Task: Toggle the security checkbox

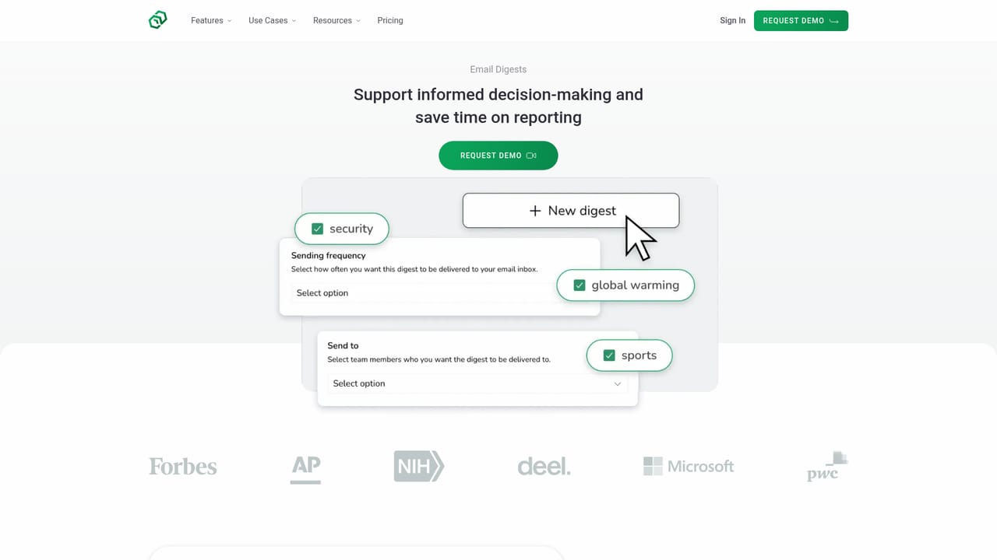Action: point(317,229)
